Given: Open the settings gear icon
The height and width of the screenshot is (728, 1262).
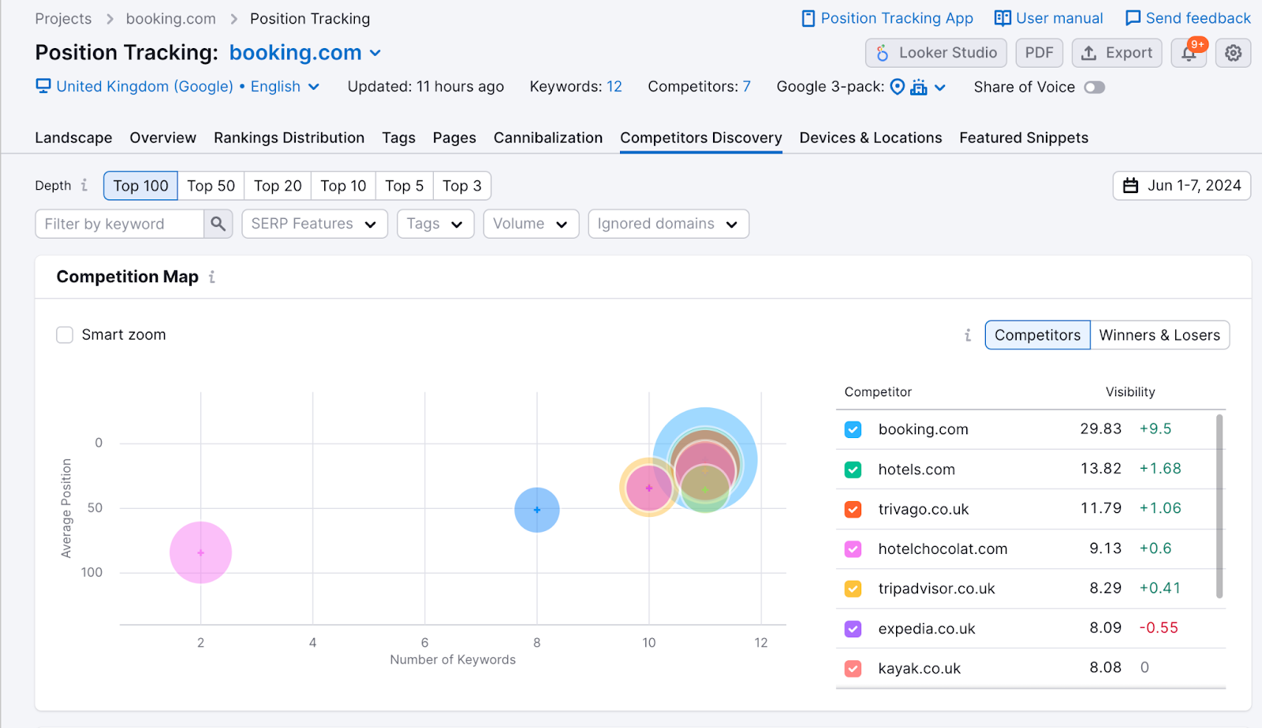Looking at the screenshot, I should 1233,53.
